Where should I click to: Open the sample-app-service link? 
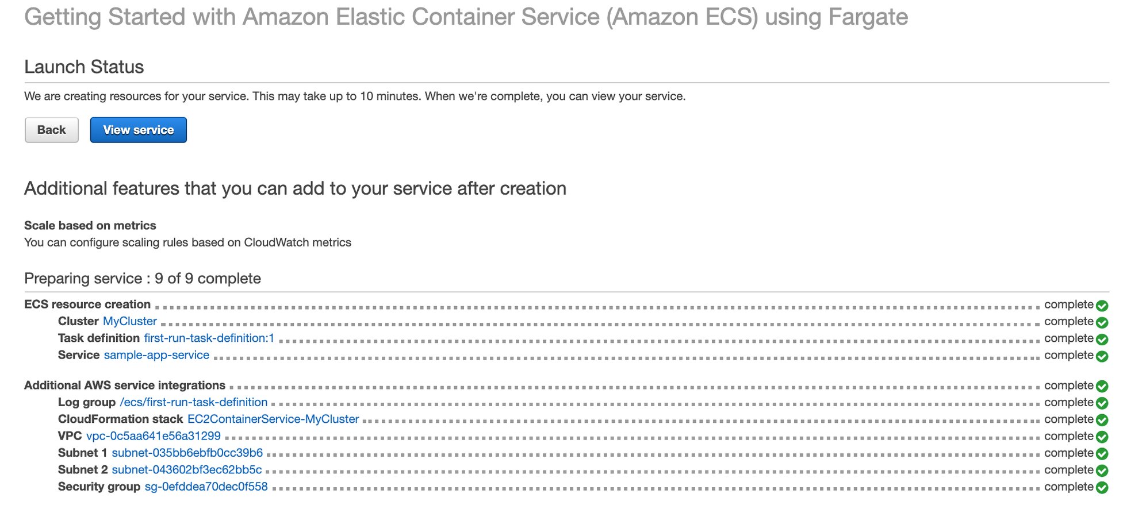pyautogui.click(x=156, y=355)
